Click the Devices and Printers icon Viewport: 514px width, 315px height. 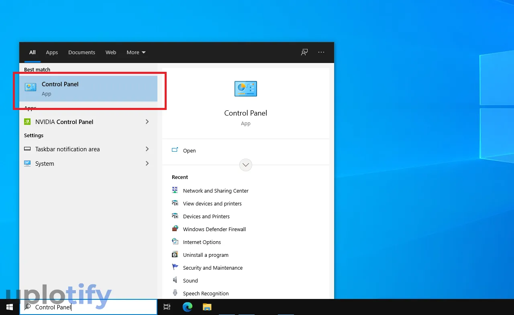click(175, 216)
